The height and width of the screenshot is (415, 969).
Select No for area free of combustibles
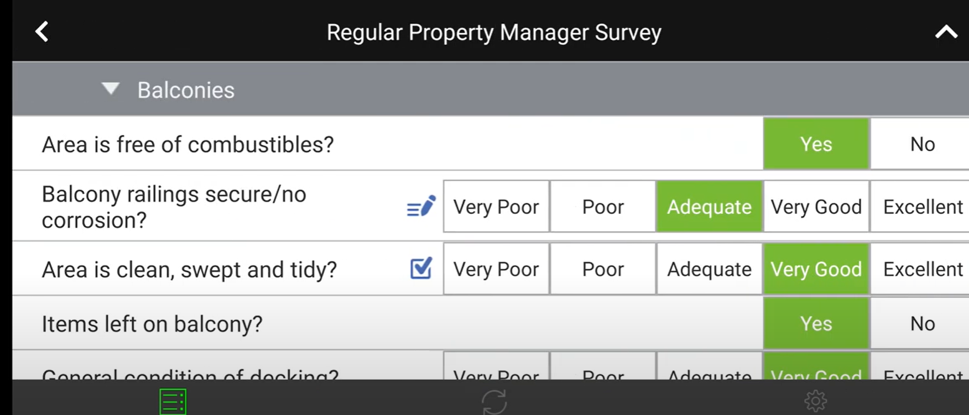[921, 144]
